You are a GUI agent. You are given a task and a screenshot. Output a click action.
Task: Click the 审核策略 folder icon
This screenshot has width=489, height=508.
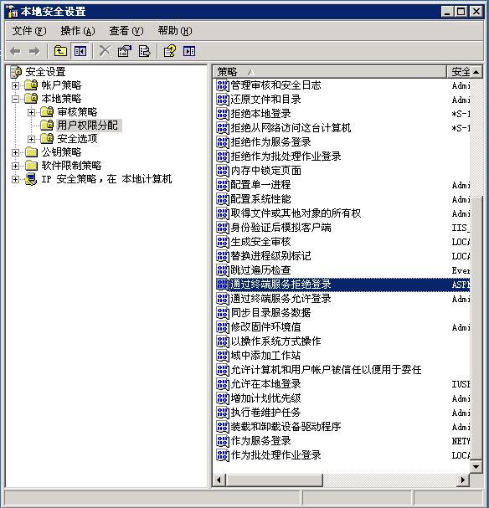48,112
